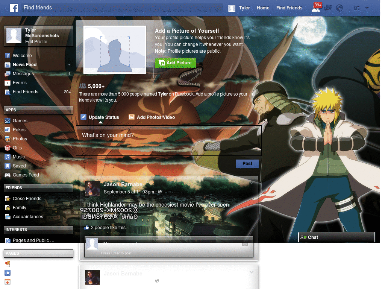Click the green Add Picture button
The height and width of the screenshot is (289, 385).
[175, 63]
